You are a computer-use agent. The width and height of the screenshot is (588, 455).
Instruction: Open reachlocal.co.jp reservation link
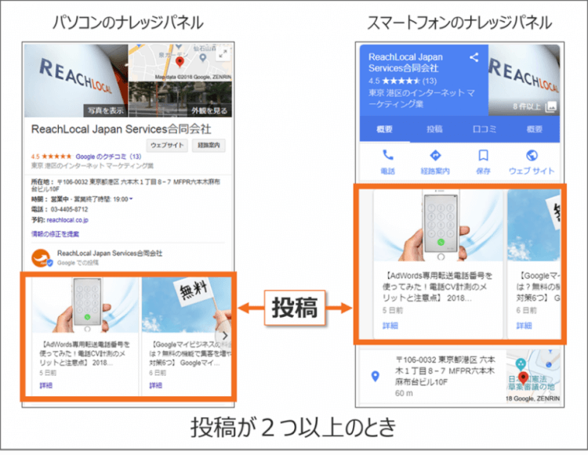coord(67,220)
